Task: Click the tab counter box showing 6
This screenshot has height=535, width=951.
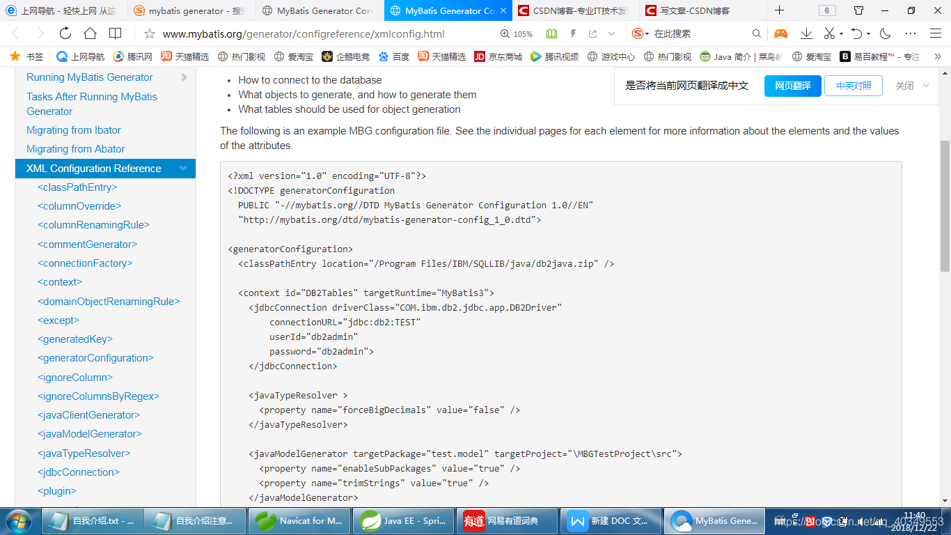Action: (826, 10)
